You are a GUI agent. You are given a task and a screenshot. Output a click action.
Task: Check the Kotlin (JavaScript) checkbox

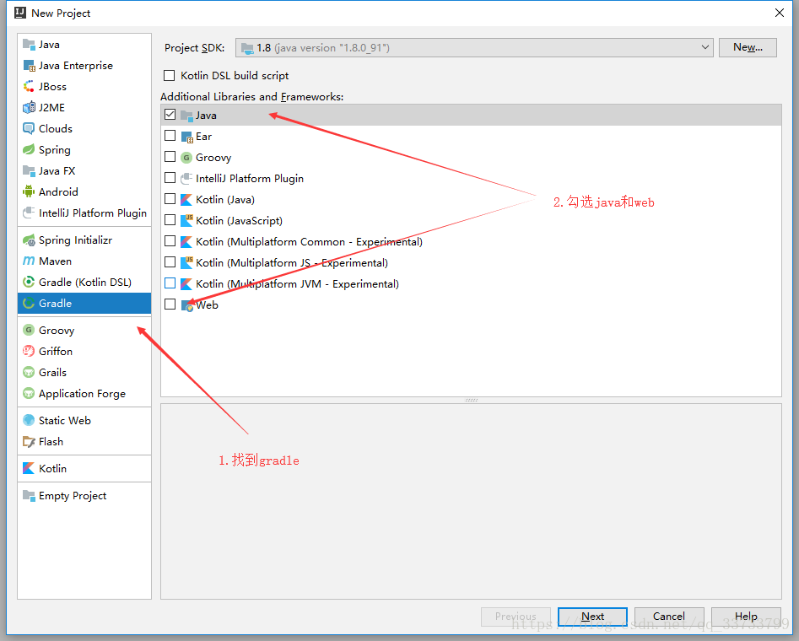pyautogui.click(x=170, y=220)
